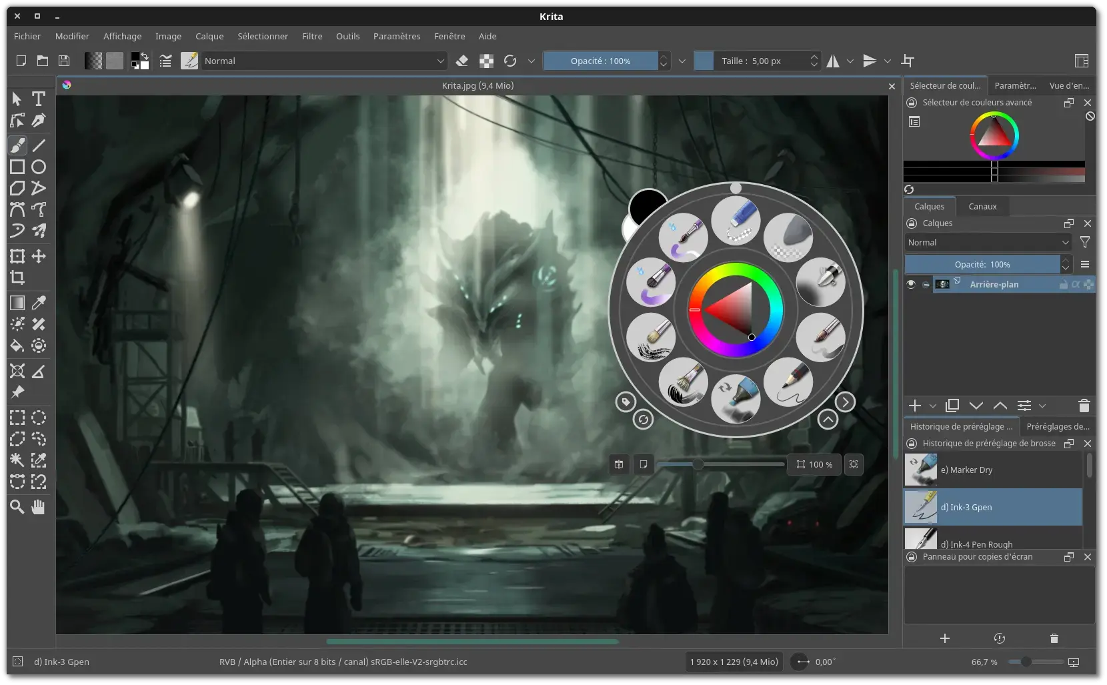Choose the Pan hand tool

click(x=39, y=507)
